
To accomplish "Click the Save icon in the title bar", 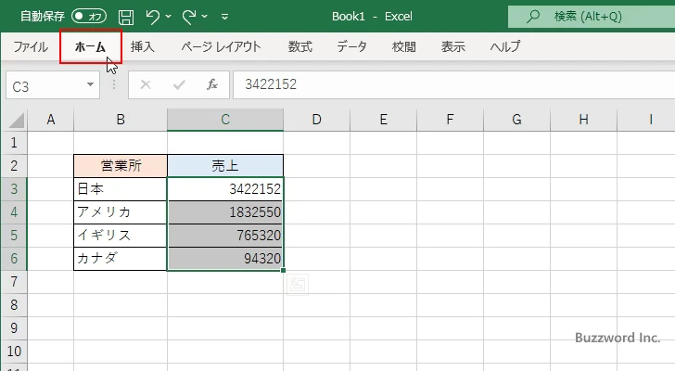I will [126, 17].
